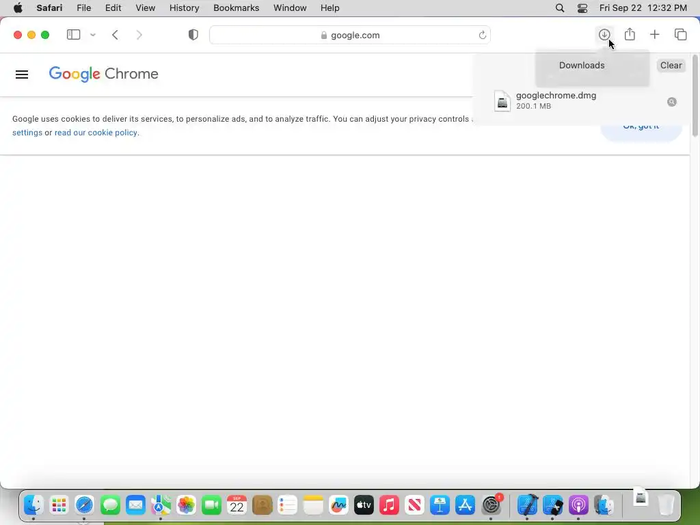The width and height of the screenshot is (700, 525).
Task: Open FaceTime from the Dock
Action: pyautogui.click(x=212, y=505)
